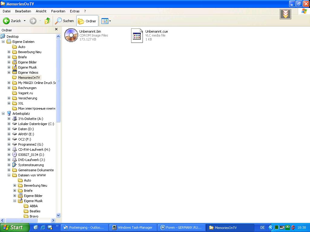Select CD-RW-Laufwerk (H:) drive icon
This screenshot has width=310, height=232.
(x=15, y=149)
